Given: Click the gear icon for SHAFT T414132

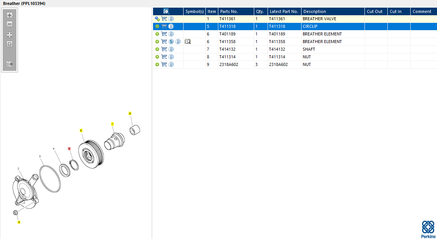Looking at the screenshot, I should click(x=157, y=49).
